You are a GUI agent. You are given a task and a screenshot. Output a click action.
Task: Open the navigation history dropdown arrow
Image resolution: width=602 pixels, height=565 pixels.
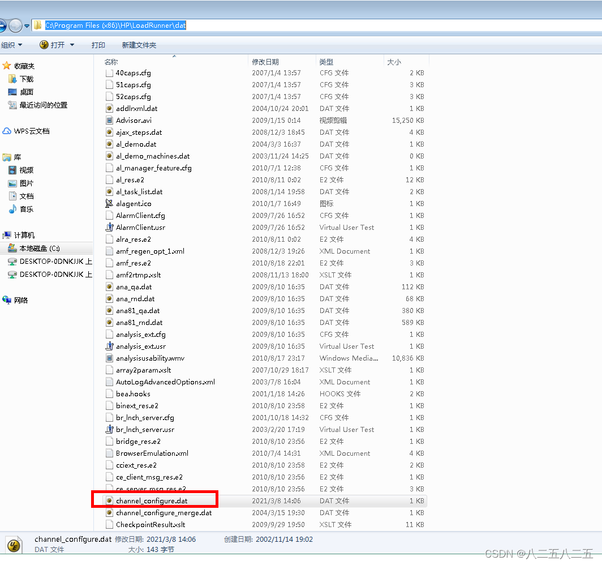(27, 26)
